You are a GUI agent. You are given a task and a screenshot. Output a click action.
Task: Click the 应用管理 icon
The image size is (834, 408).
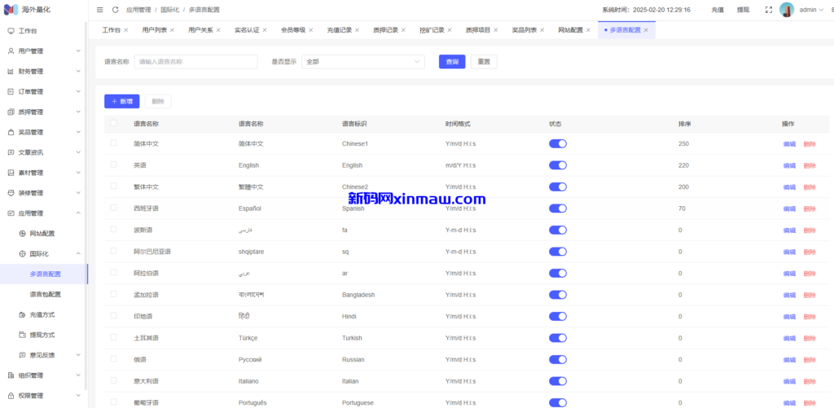tap(11, 213)
